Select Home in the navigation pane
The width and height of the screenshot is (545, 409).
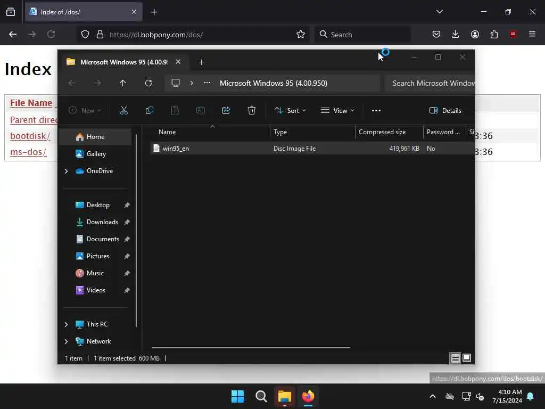(x=95, y=137)
